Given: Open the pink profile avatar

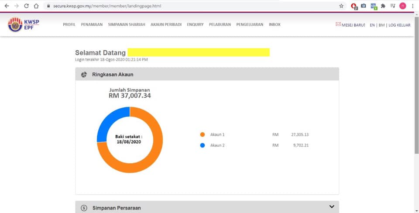Looking at the screenshot, I should [403, 6].
